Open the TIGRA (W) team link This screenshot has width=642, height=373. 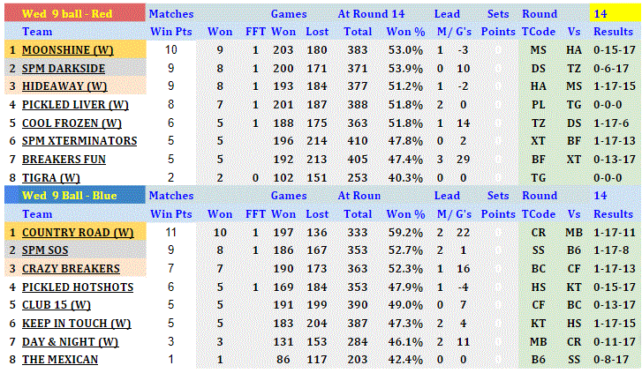coord(50,178)
